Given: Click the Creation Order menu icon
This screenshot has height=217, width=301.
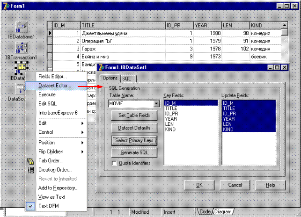Looking at the screenshot, I should tap(31, 170).
